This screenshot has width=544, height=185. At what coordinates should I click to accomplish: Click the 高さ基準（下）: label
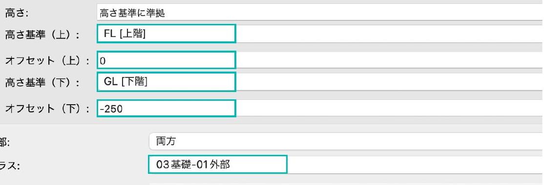click(42, 83)
